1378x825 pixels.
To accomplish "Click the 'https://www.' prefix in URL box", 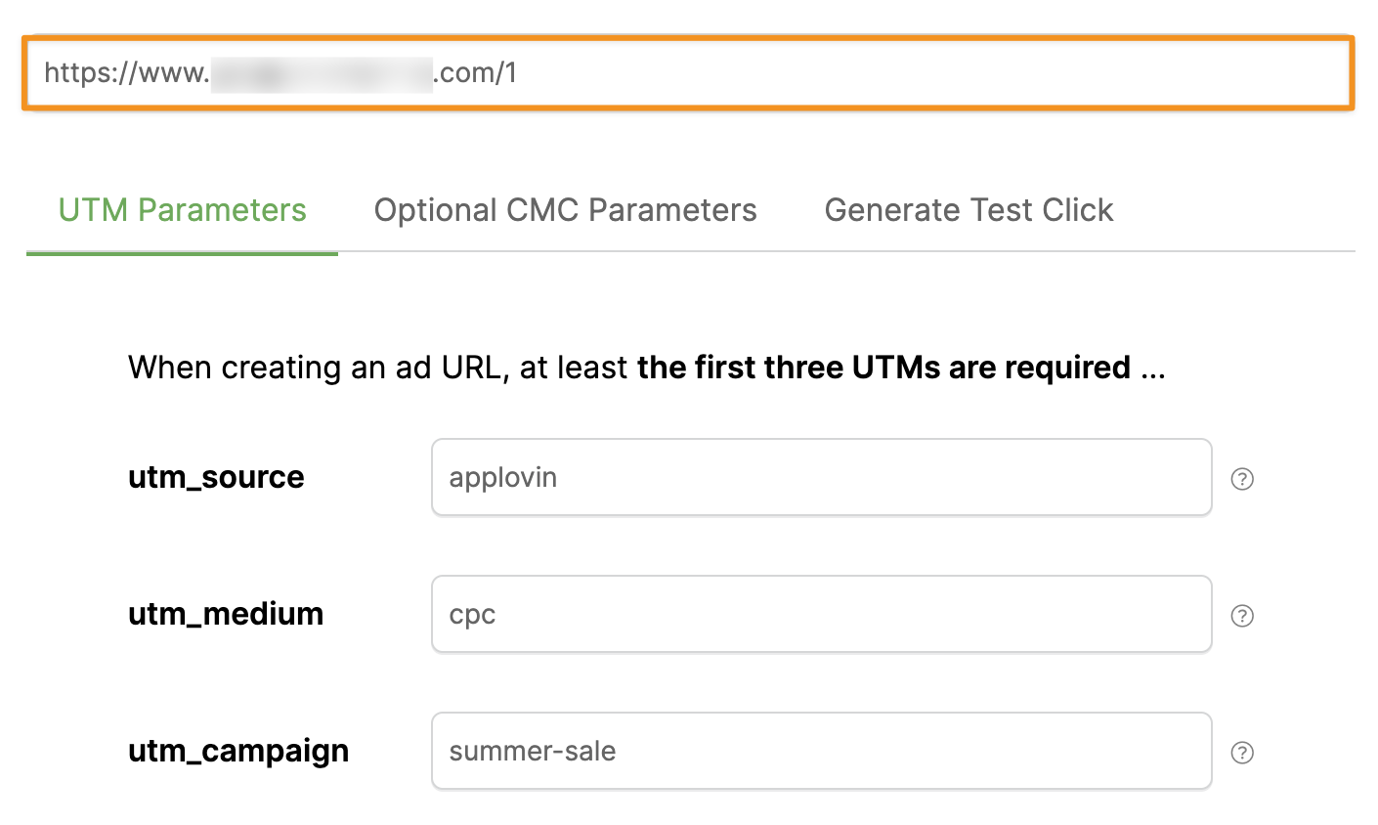I will (x=126, y=73).
